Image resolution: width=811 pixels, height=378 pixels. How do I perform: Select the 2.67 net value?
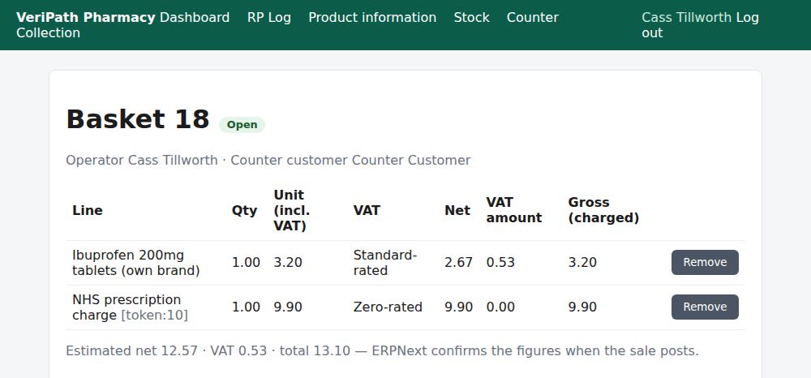pyautogui.click(x=459, y=263)
